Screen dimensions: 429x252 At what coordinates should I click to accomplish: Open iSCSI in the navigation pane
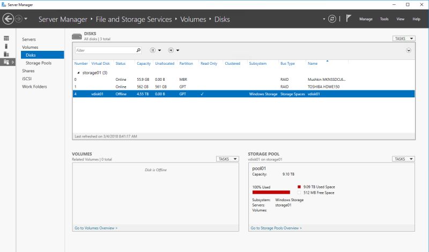click(x=27, y=79)
